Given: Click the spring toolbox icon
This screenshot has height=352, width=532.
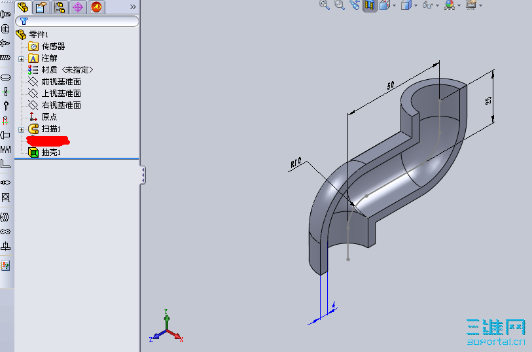Looking at the screenshot, I should 5,149.
